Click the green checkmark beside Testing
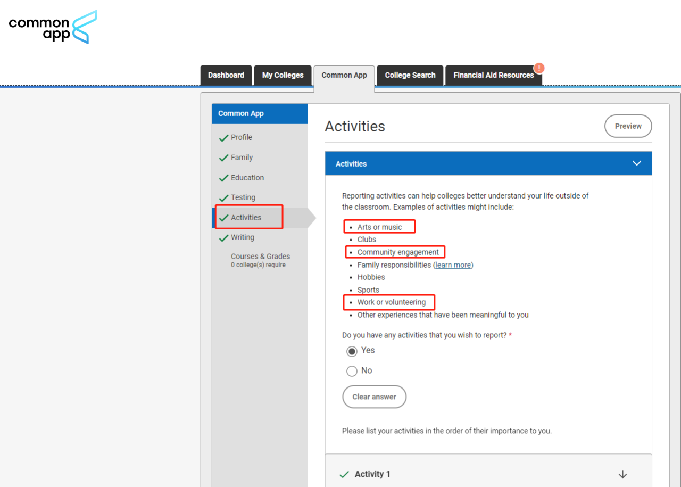 tap(223, 198)
